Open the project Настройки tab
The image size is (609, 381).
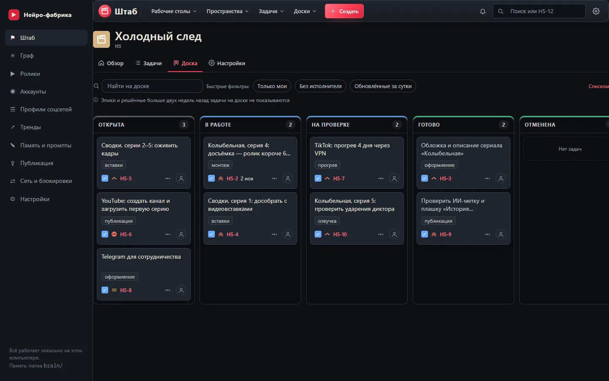click(227, 63)
